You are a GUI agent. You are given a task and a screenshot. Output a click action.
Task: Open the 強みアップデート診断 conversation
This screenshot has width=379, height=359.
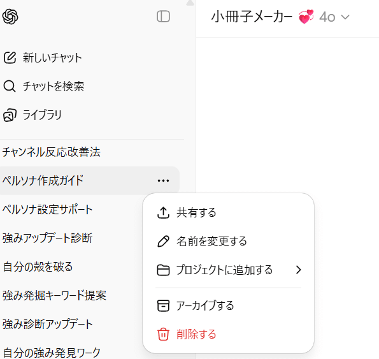tap(47, 238)
